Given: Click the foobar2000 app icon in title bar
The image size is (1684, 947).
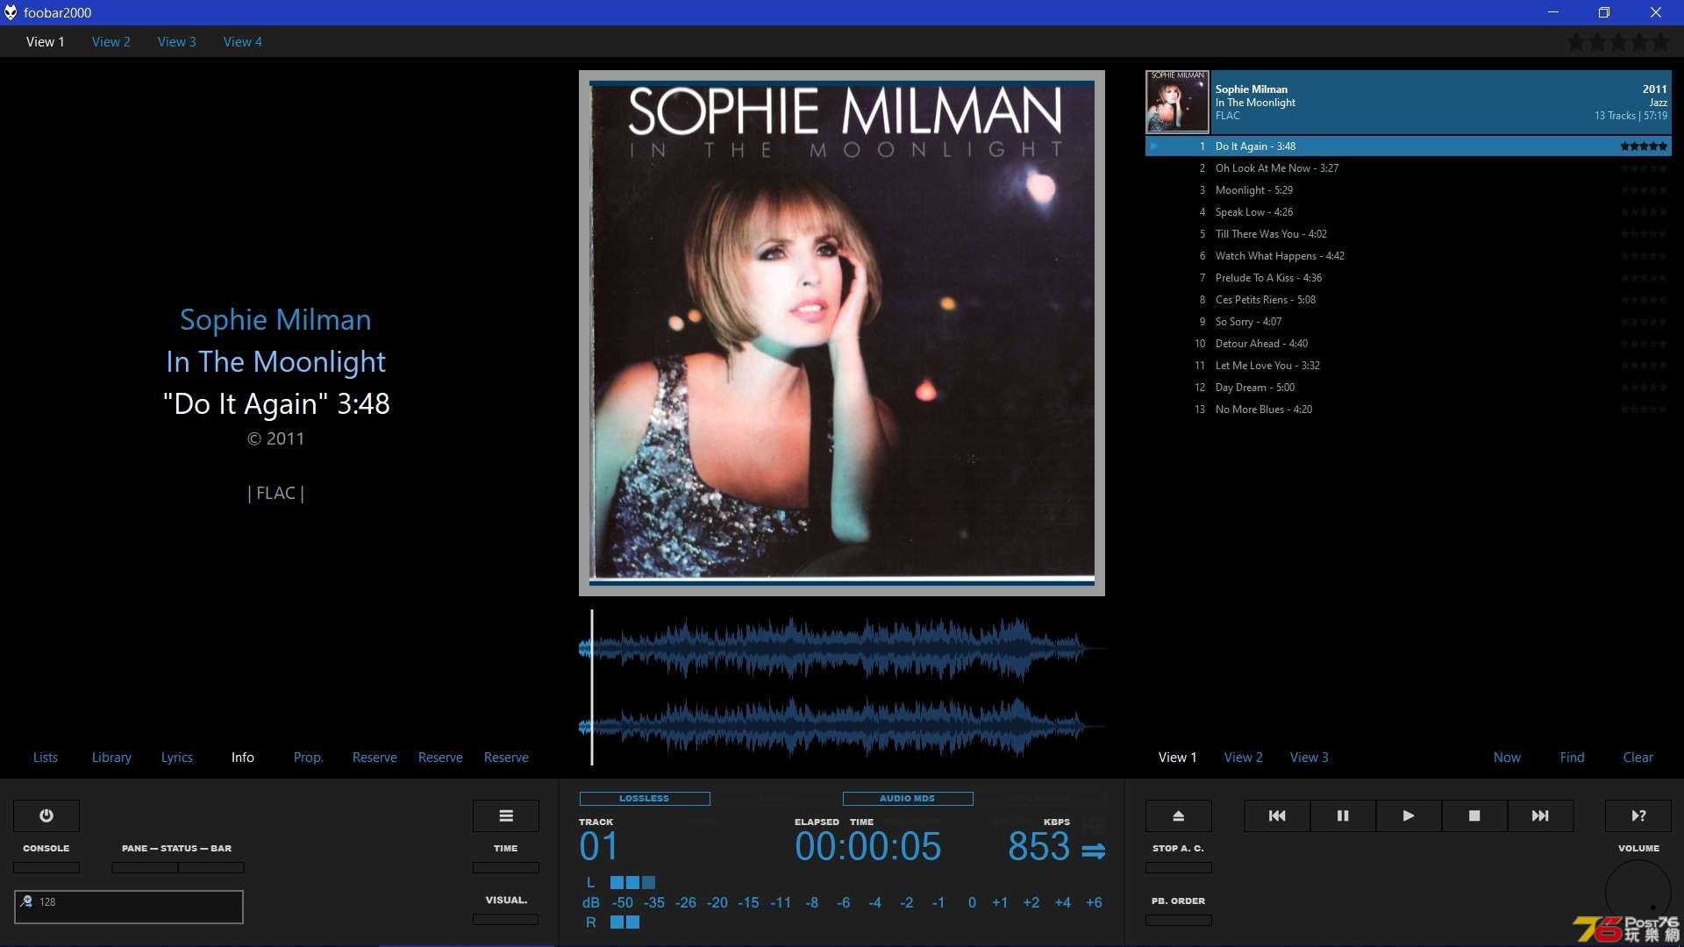Looking at the screenshot, I should tap(11, 12).
